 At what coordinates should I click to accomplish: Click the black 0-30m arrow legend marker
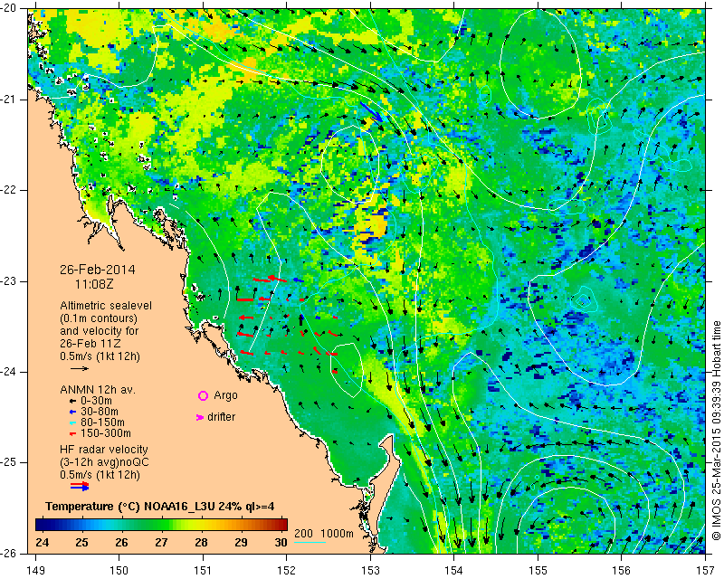72,402
